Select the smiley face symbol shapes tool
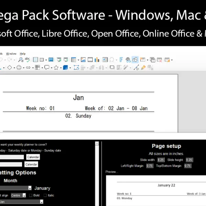The width and height of the screenshot is (206, 206). click(x=19, y=68)
